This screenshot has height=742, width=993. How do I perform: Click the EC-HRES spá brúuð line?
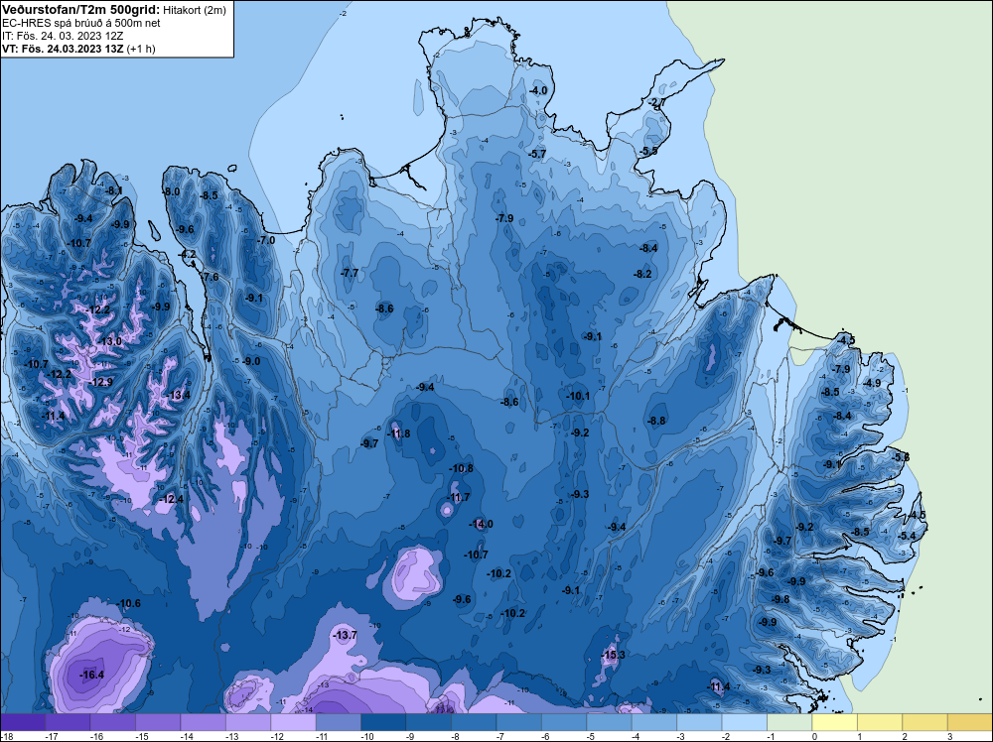tap(81, 23)
